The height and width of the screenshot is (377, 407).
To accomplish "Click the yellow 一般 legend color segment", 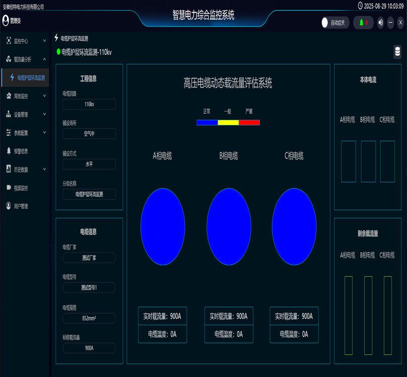I will coord(228,122).
